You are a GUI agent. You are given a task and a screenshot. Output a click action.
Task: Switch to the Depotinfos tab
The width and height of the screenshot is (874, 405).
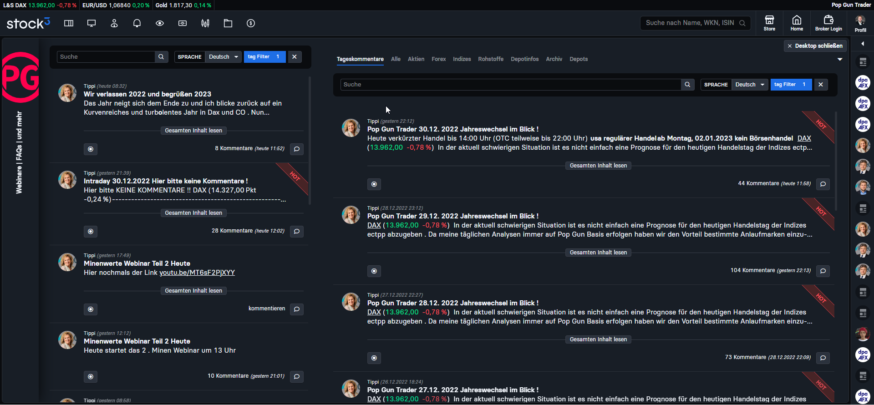tap(525, 59)
